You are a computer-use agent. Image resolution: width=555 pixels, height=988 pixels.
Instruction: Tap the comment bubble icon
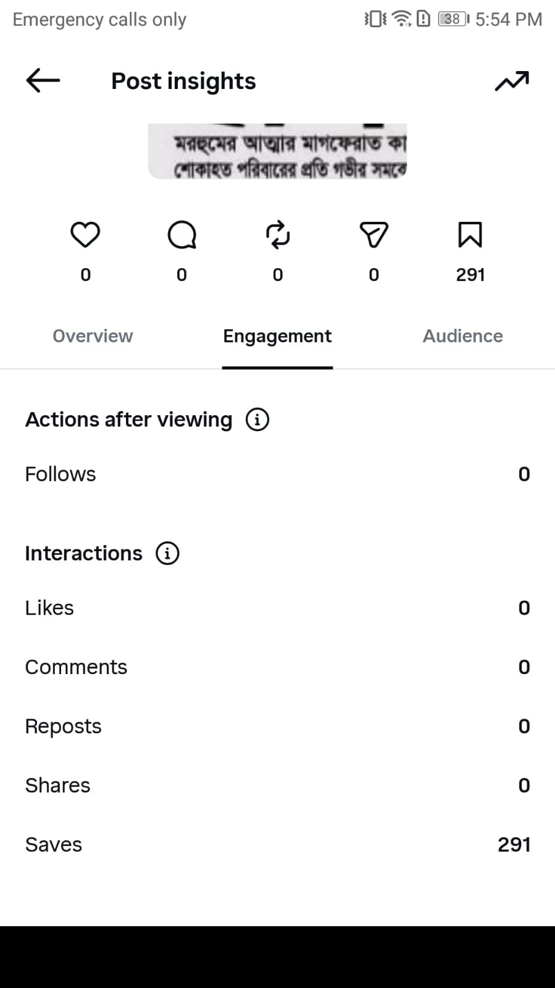(182, 235)
